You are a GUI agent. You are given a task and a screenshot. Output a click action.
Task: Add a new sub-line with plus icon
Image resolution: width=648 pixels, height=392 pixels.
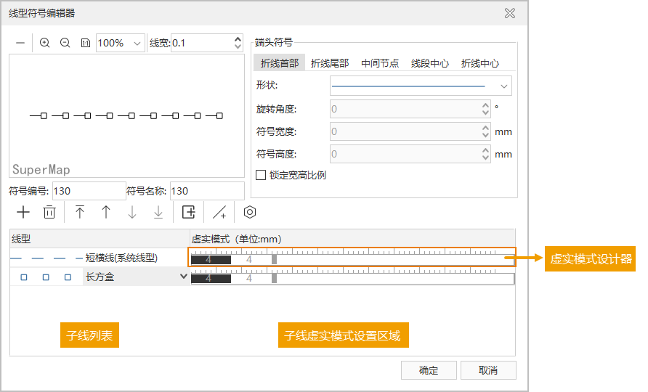23,212
